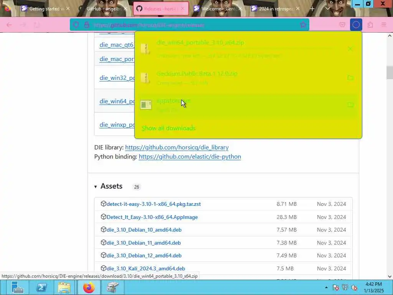The height and width of the screenshot is (295, 393).
Task: Click Show all downloads
Action: click(x=168, y=128)
